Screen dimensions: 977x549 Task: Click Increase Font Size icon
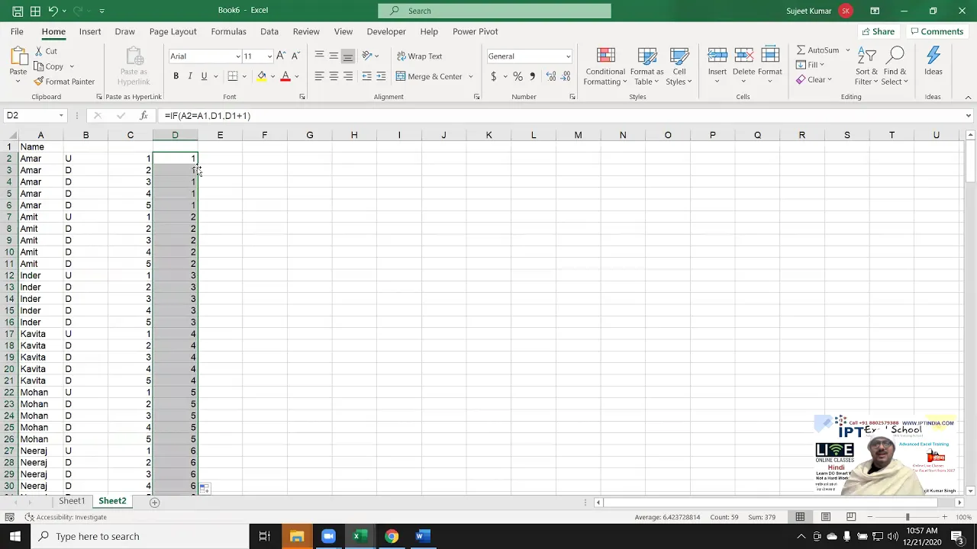281,56
